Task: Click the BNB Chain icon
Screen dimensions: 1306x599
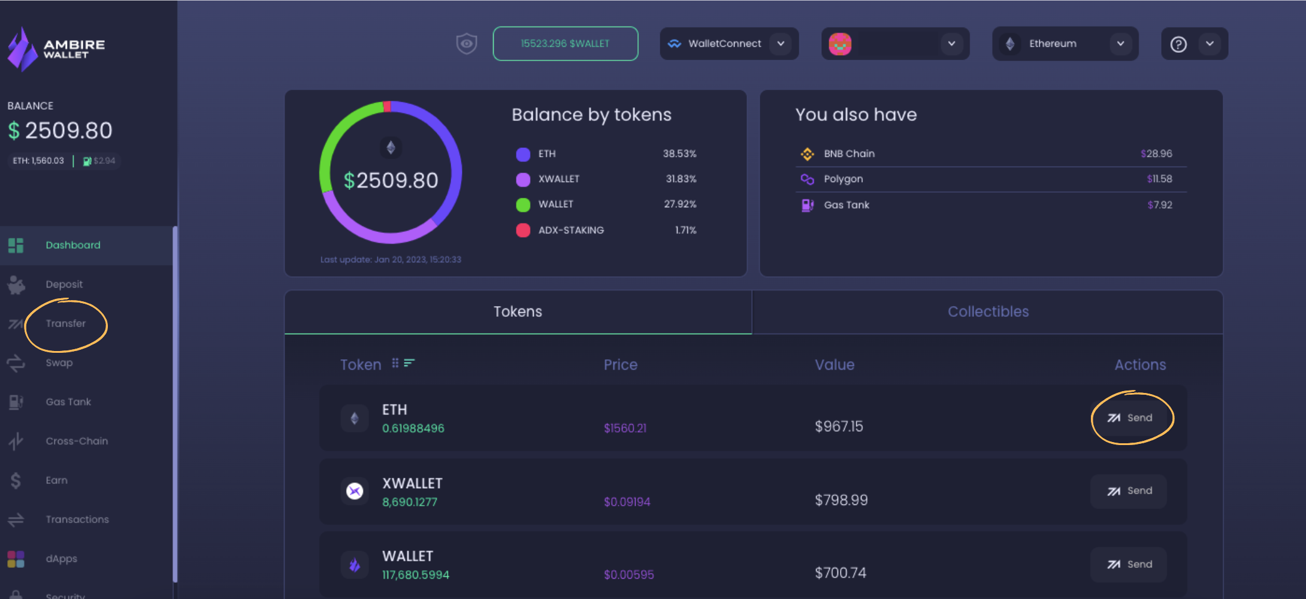Action: click(808, 154)
